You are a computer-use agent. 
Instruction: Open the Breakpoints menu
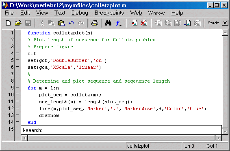pos(109,13)
